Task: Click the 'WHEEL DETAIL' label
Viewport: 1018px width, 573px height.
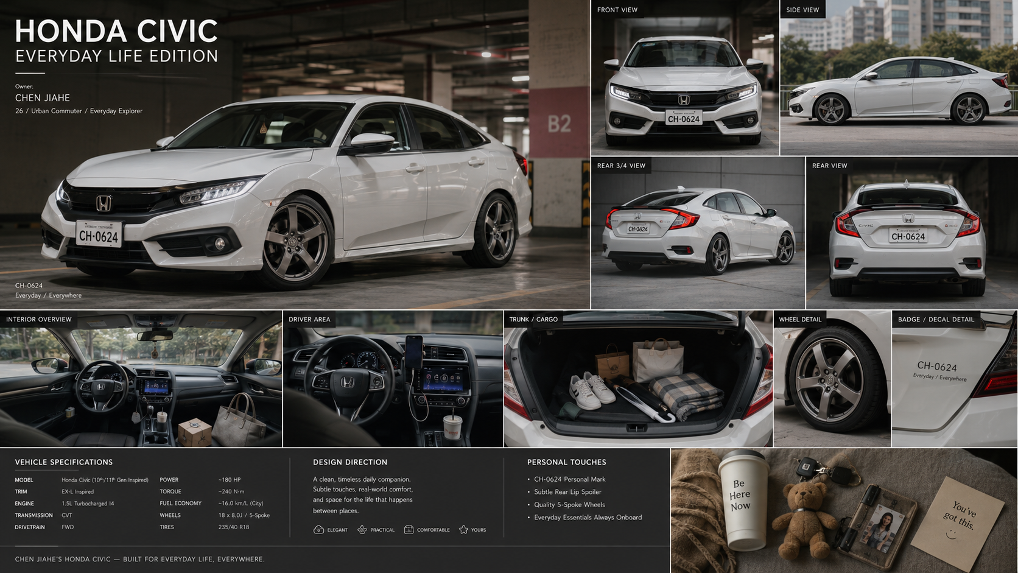Action: point(800,319)
